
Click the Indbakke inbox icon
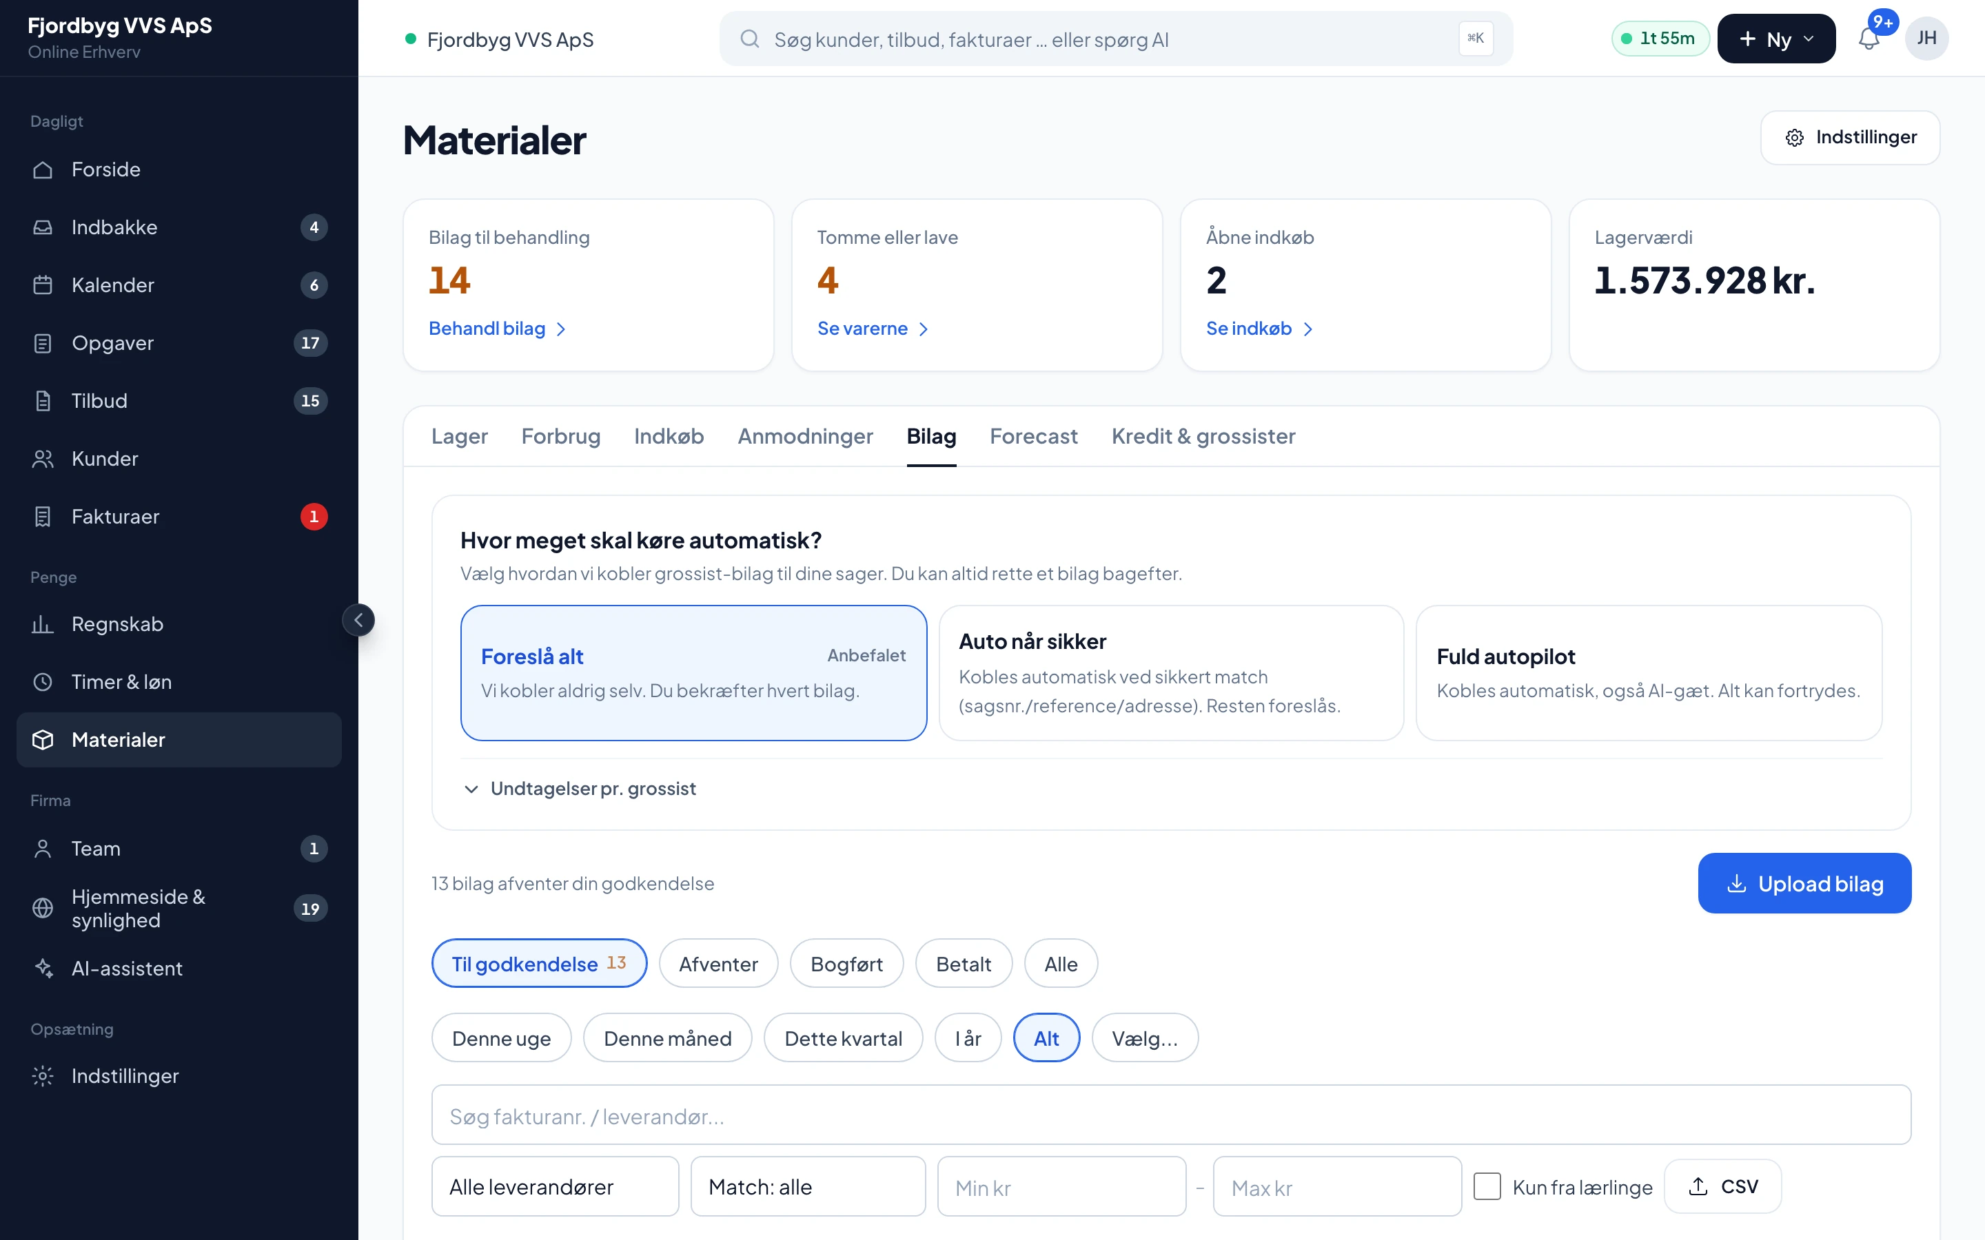point(43,227)
